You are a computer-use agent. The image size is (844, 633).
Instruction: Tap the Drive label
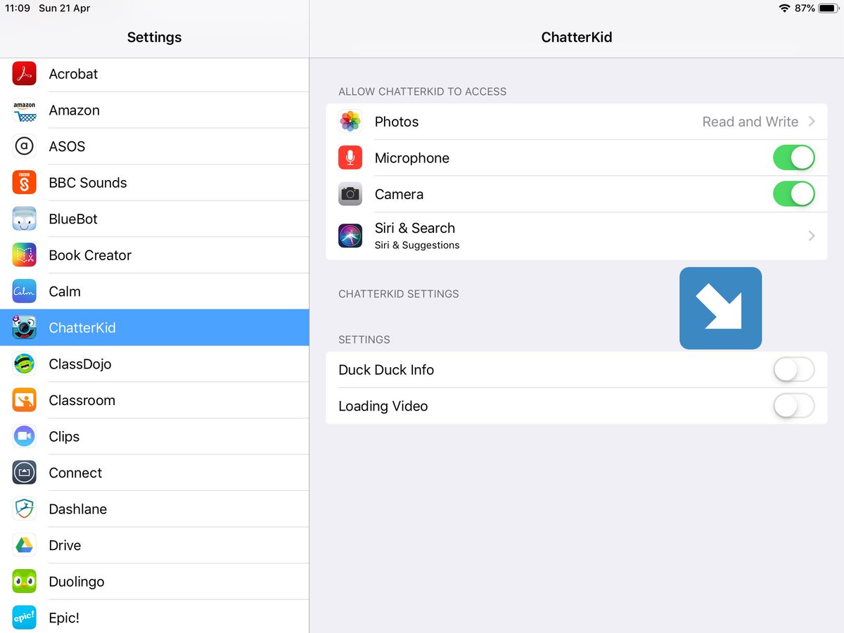65,545
